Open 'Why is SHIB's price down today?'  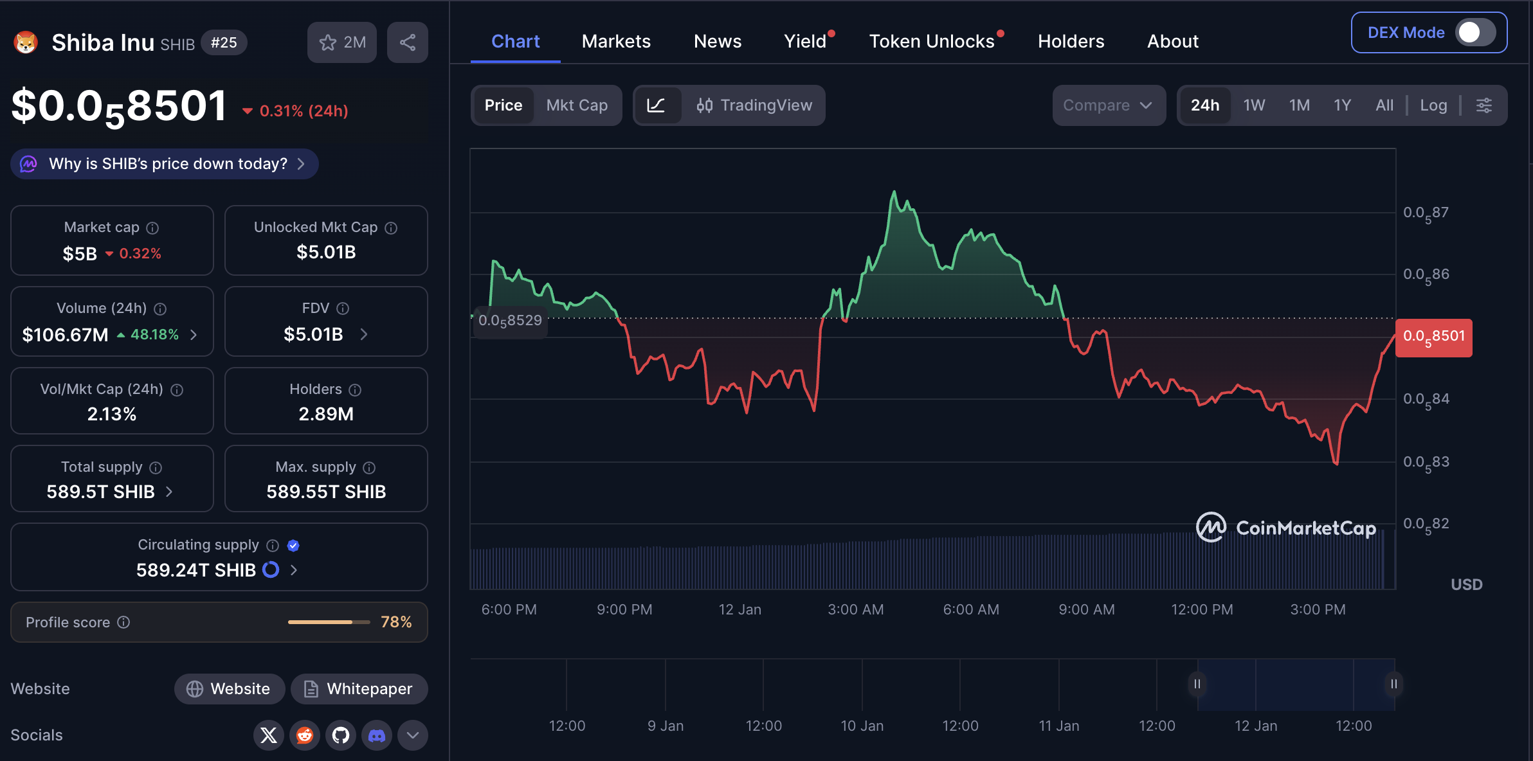point(164,164)
